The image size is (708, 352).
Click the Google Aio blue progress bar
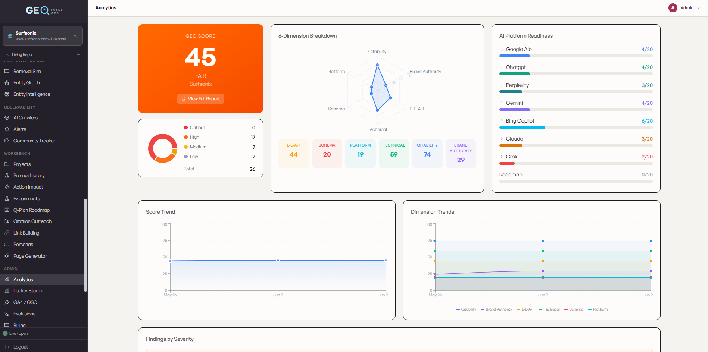pyautogui.click(x=515, y=56)
